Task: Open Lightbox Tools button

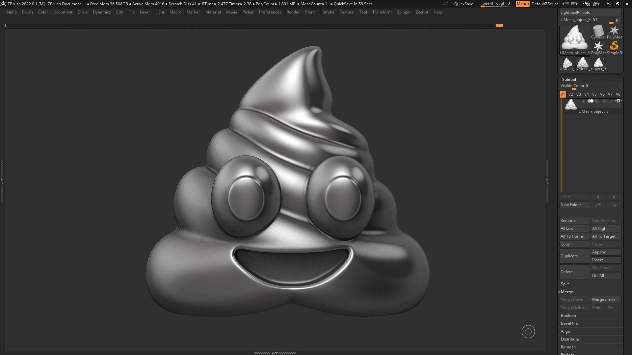Action: coord(590,12)
